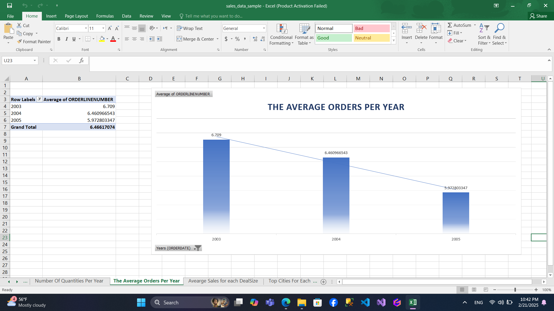Open the File tab
Screen dimensions: 554x311
point(10,16)
